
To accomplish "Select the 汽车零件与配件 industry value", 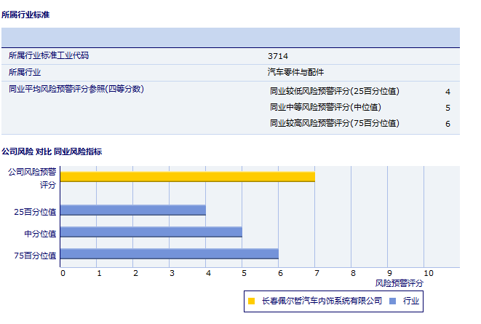I will (295, 72).
